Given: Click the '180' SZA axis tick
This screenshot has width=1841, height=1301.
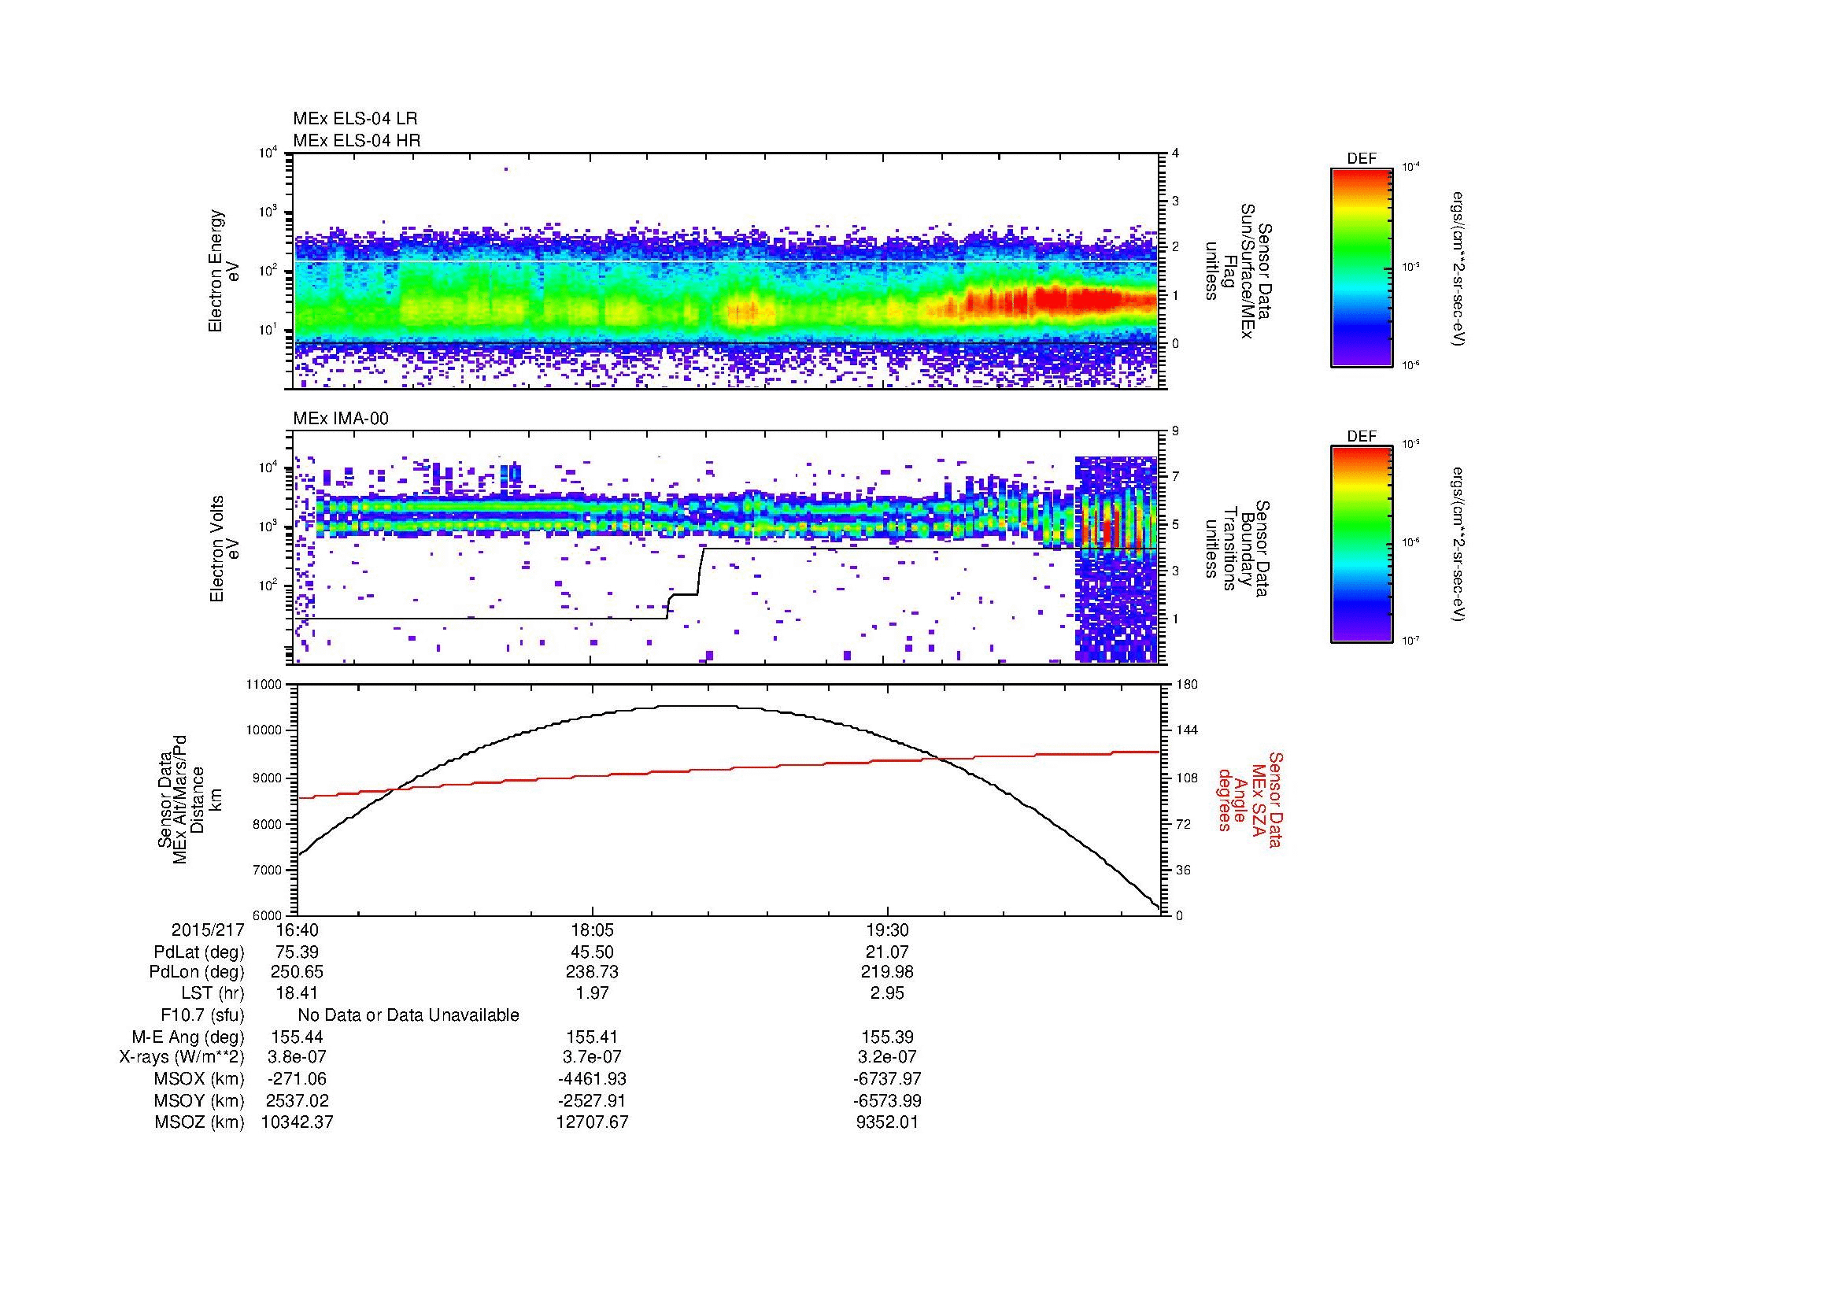Looking at the screenshot, I should pos(1186,685).
